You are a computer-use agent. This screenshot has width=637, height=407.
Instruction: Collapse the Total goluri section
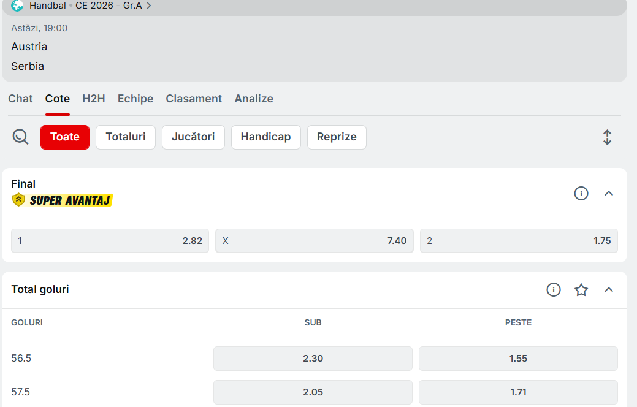click(x=608, y=290)
